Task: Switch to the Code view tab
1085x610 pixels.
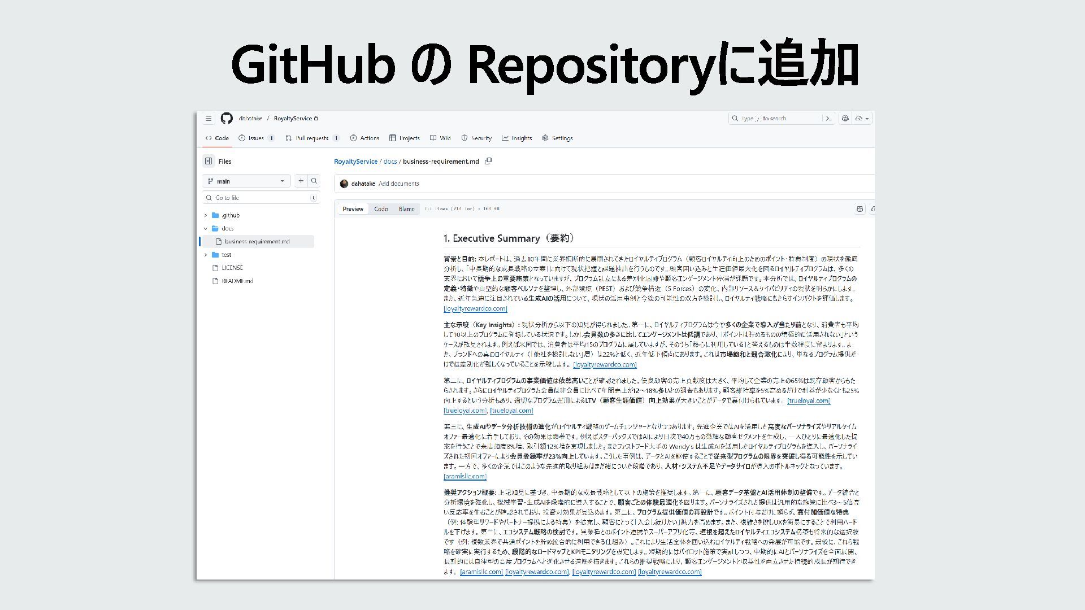Action: click(381, 209)
